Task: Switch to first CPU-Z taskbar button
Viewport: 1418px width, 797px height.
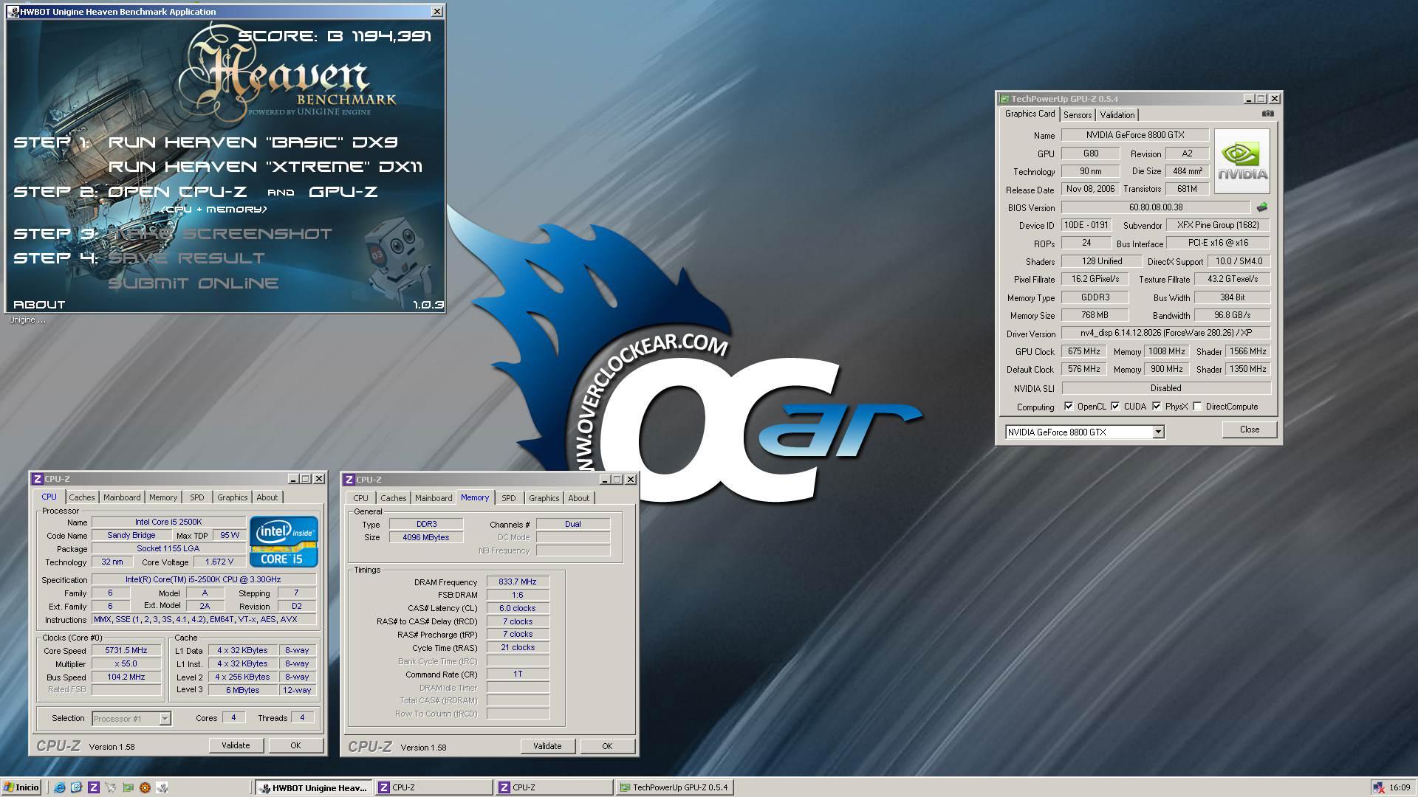Action: point(434,787)
